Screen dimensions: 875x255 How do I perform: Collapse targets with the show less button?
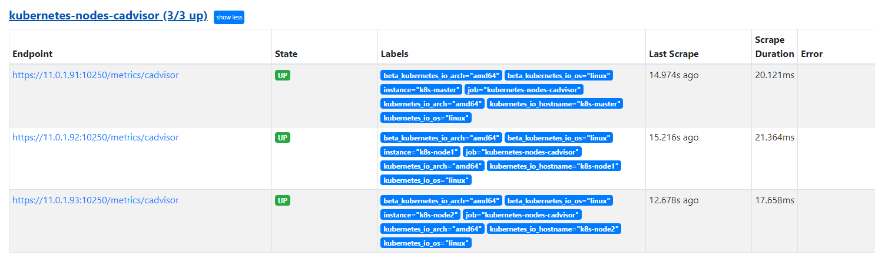coord(228,18)
